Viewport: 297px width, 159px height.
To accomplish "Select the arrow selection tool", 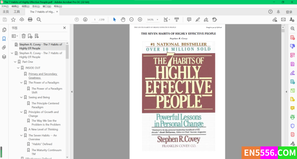I will pyautogui.click(x=115, y=20).
